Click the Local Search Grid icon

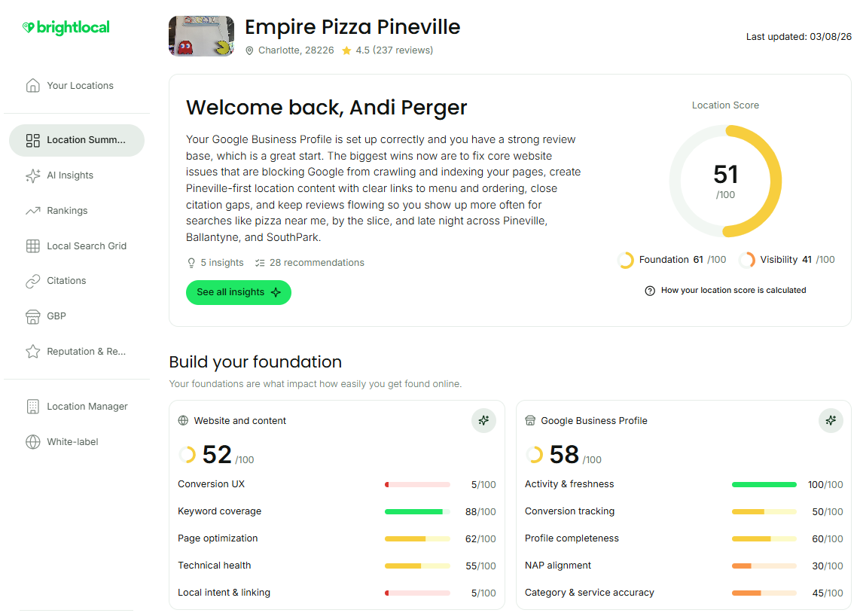click(x=33, y=246)
